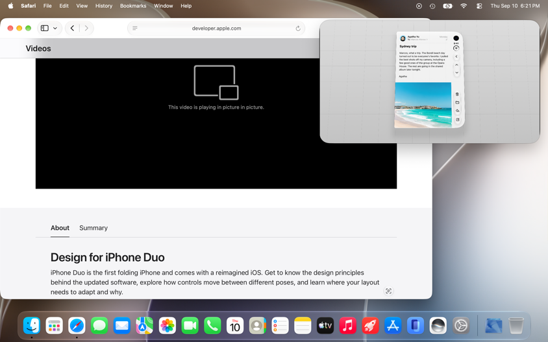Click the "Design for iPhone Duo" heading

pyautogui.click(x=108, y=257)
